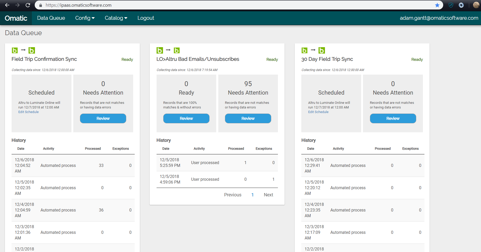The height and width of the screenshot is (252, 481).
Task: Select Data Queue in the navigation bar
Action: click(51, 18)
